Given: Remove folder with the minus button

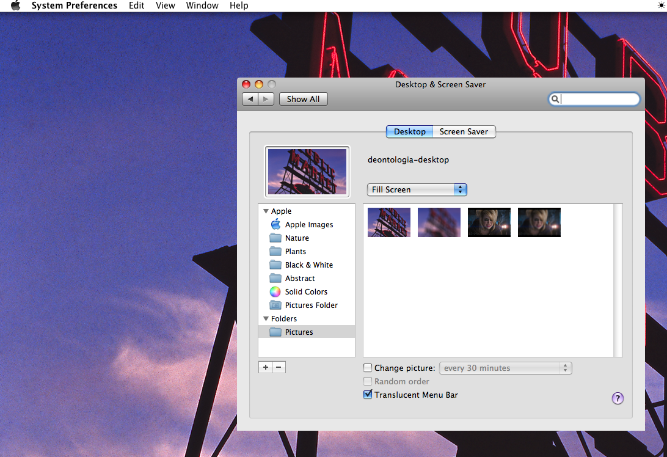Looking at the screenshot, I should (279, 367).
